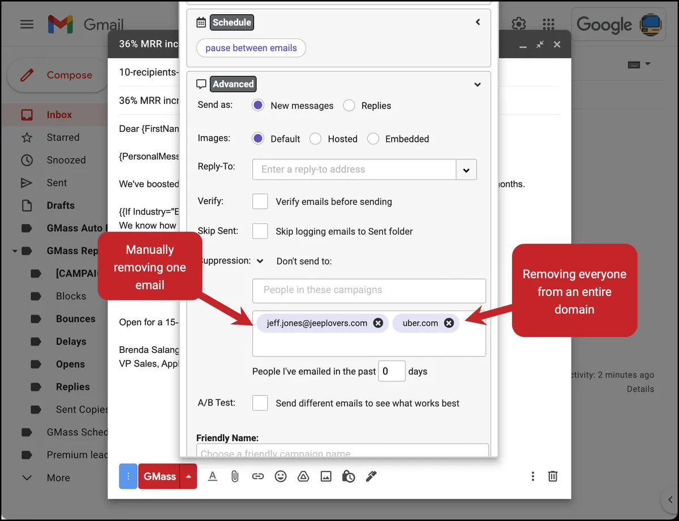Open the Sent Copies label
The width and height of the screenshot is (679, 521).
(x=81, y=409)
